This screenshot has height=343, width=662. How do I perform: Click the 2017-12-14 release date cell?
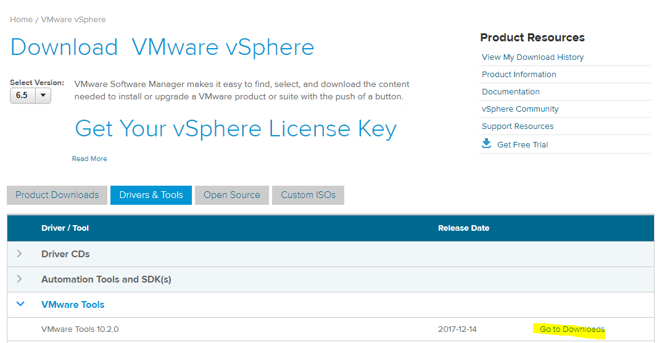pos(457,329)
